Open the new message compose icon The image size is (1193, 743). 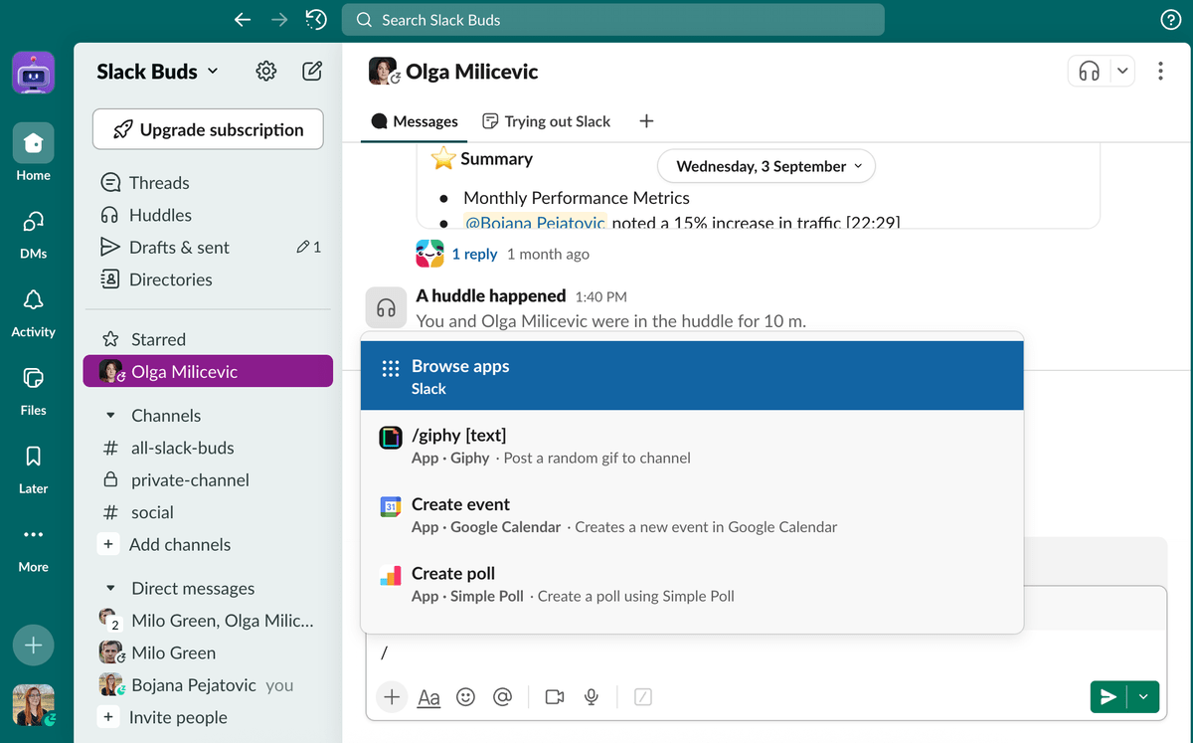312,71
